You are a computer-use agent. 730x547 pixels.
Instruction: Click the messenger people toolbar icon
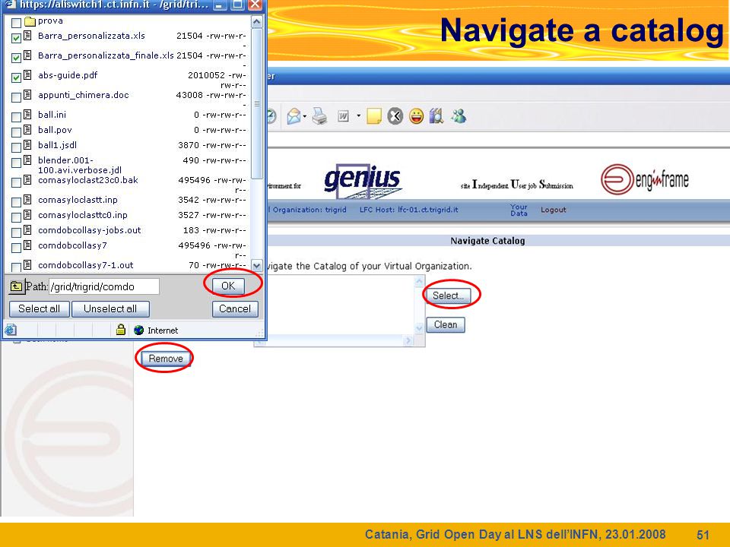(x=459, y=115)
